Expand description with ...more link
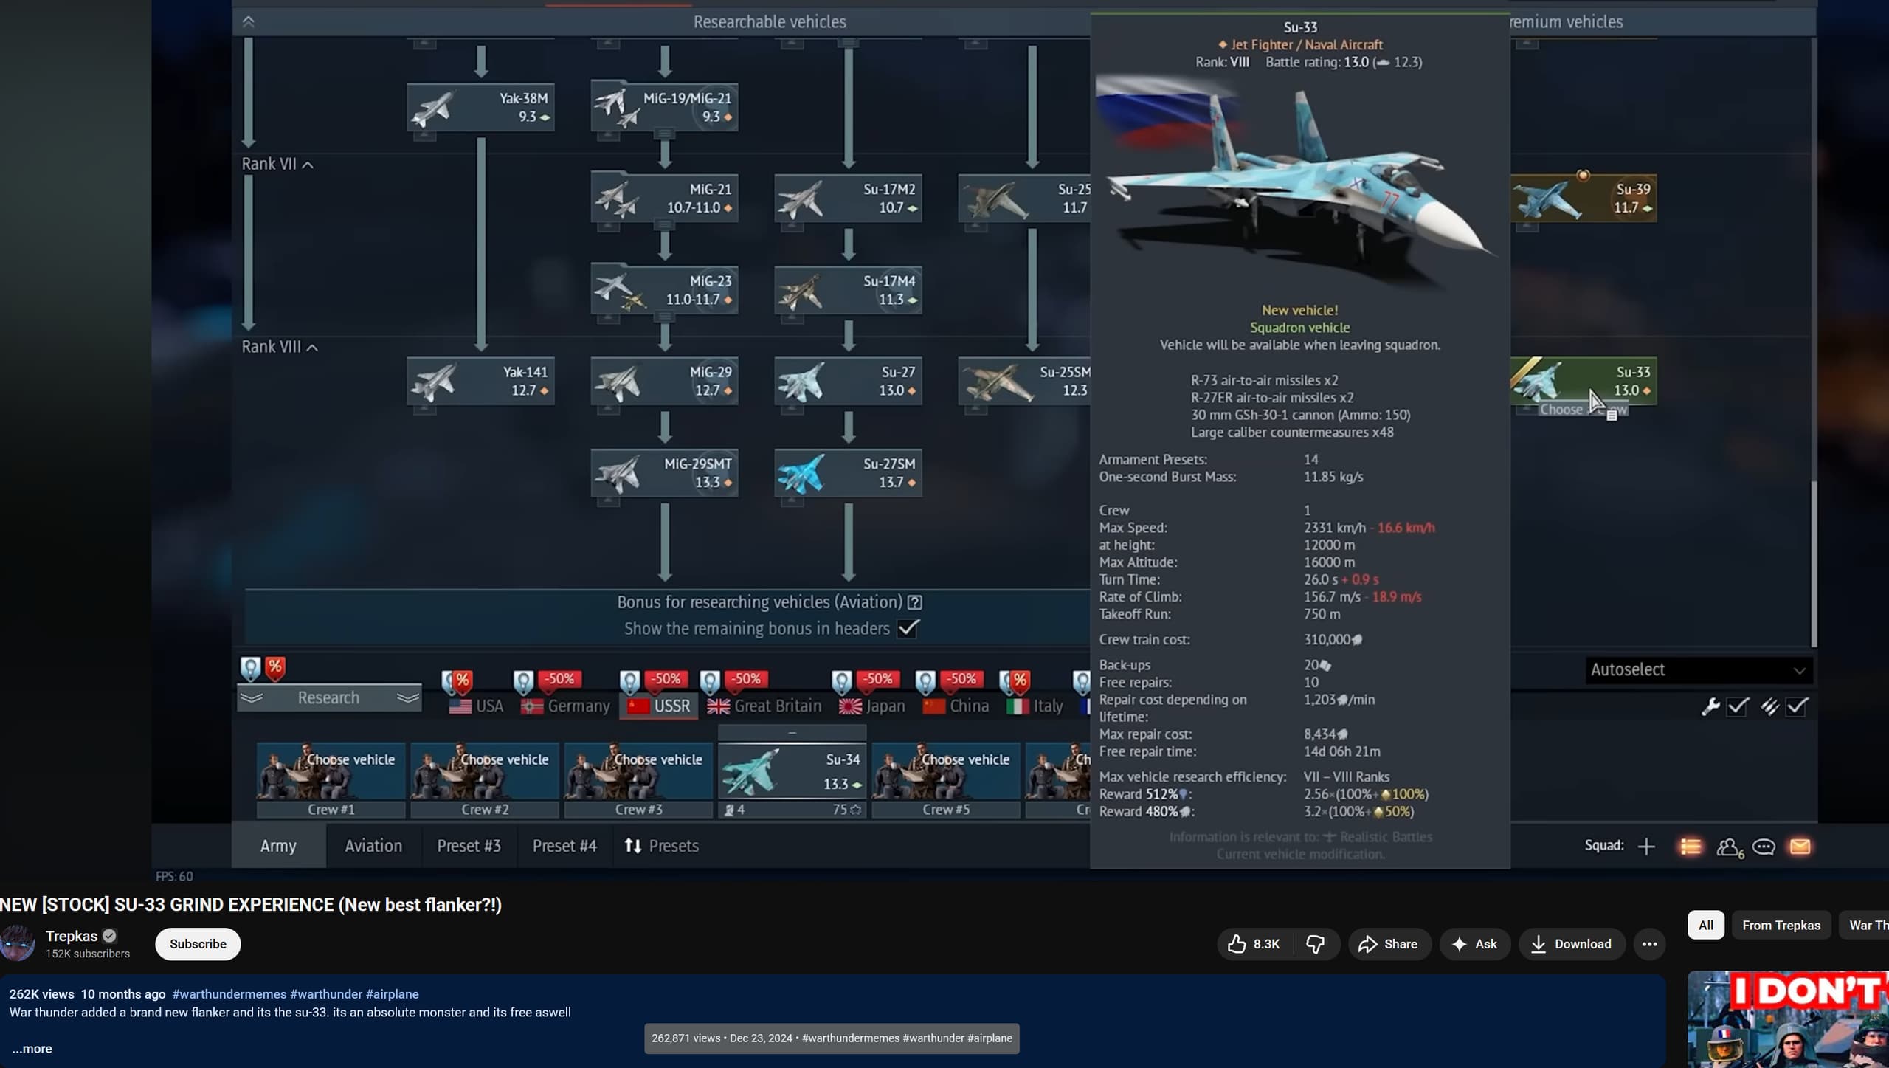 point(32,1048)
